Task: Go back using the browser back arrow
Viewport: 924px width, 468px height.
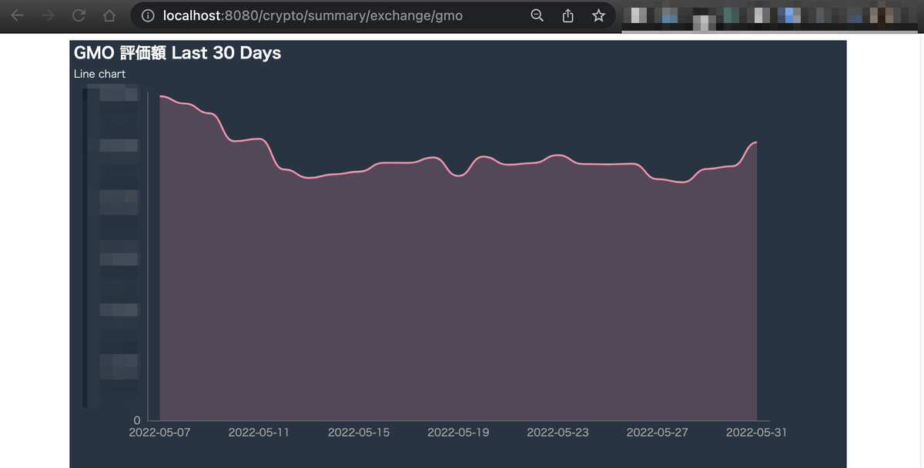Action: coord(17,15)
